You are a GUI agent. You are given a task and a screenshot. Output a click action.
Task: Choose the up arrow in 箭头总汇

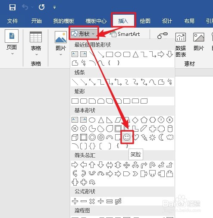92,165
